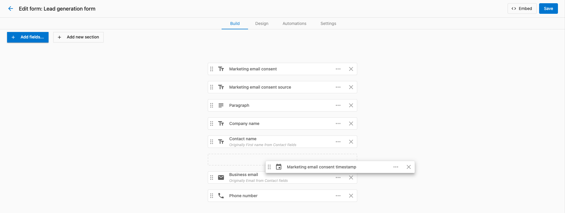565x213 pixels.
Task: Grab drag handle of Company name field
Action: tap(212, 124)
